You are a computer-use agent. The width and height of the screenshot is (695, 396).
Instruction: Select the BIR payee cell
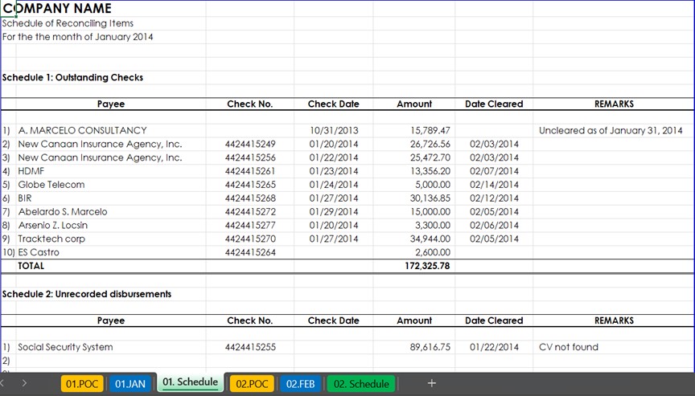25,198
